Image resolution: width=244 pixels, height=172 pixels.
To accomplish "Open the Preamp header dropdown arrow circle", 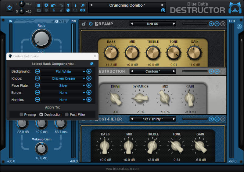I will pyautogui.click(x=211, y=24).
